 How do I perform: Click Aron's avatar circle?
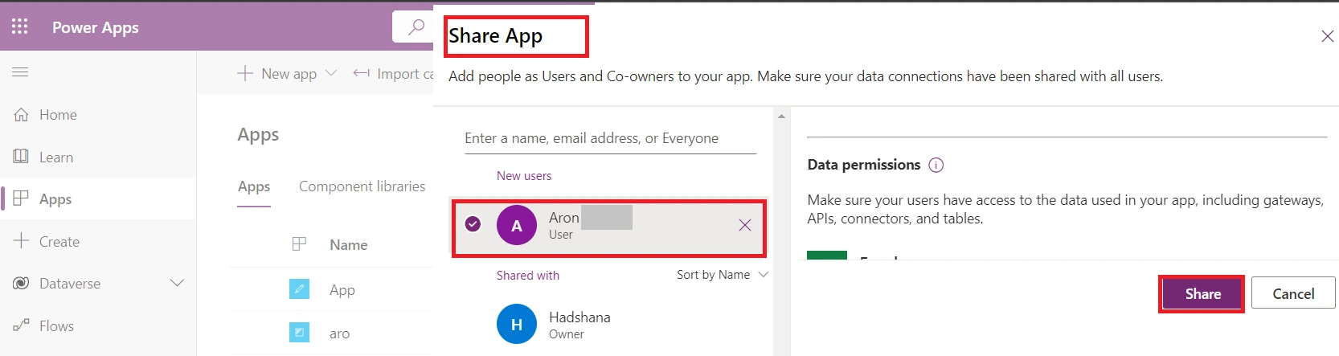[x=517, y=226]
